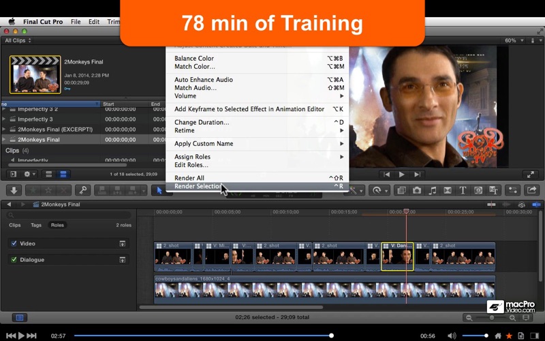This screenshot has width=545, height=341.
Task: Click the Reject X button
Action: coord(63,190)
